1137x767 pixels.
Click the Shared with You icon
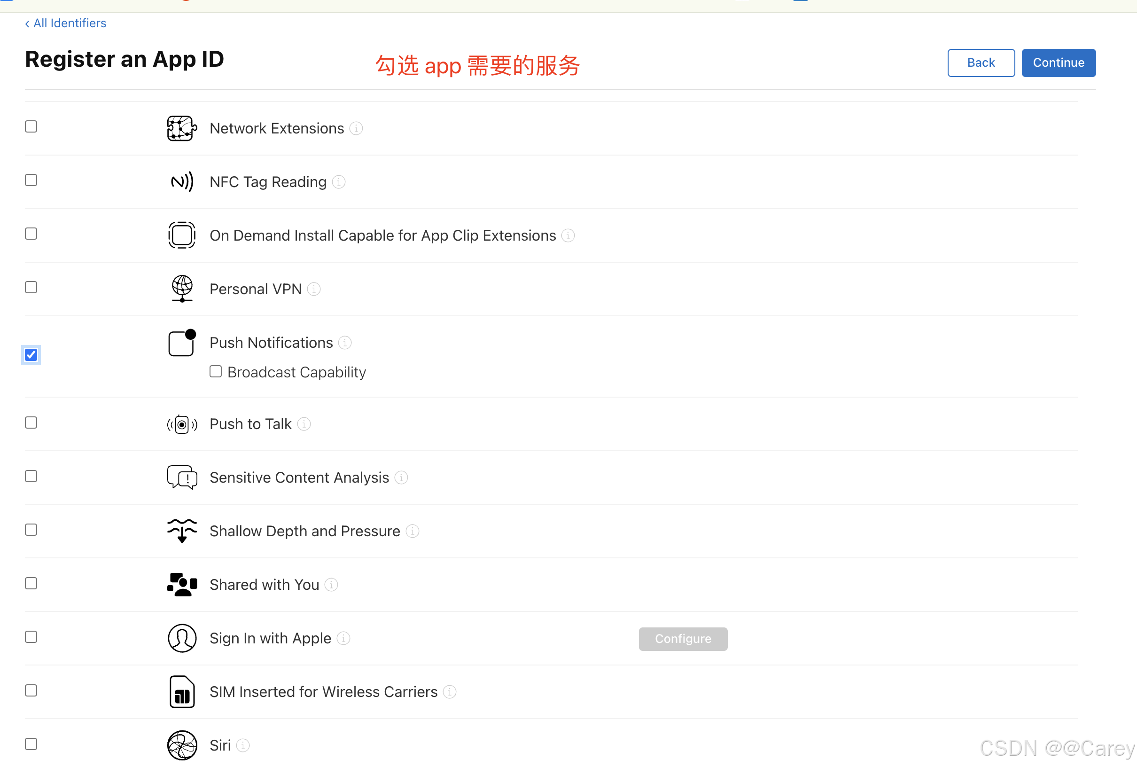pyautogui.click(x=181, y=585)
